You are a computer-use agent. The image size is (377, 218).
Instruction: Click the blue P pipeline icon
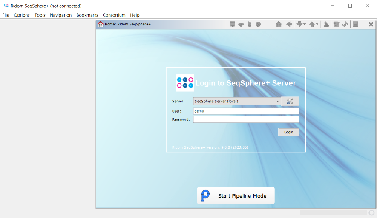tap(205, 196)
